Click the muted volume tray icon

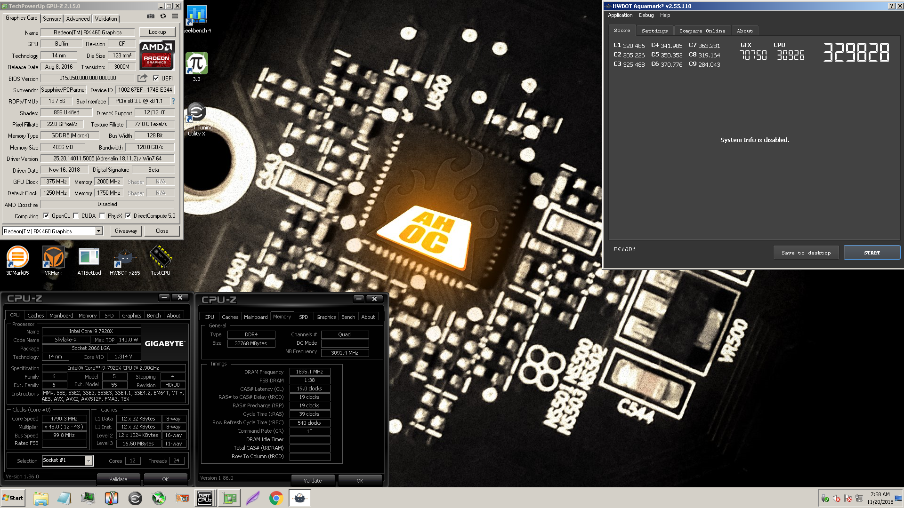(837, 498)
